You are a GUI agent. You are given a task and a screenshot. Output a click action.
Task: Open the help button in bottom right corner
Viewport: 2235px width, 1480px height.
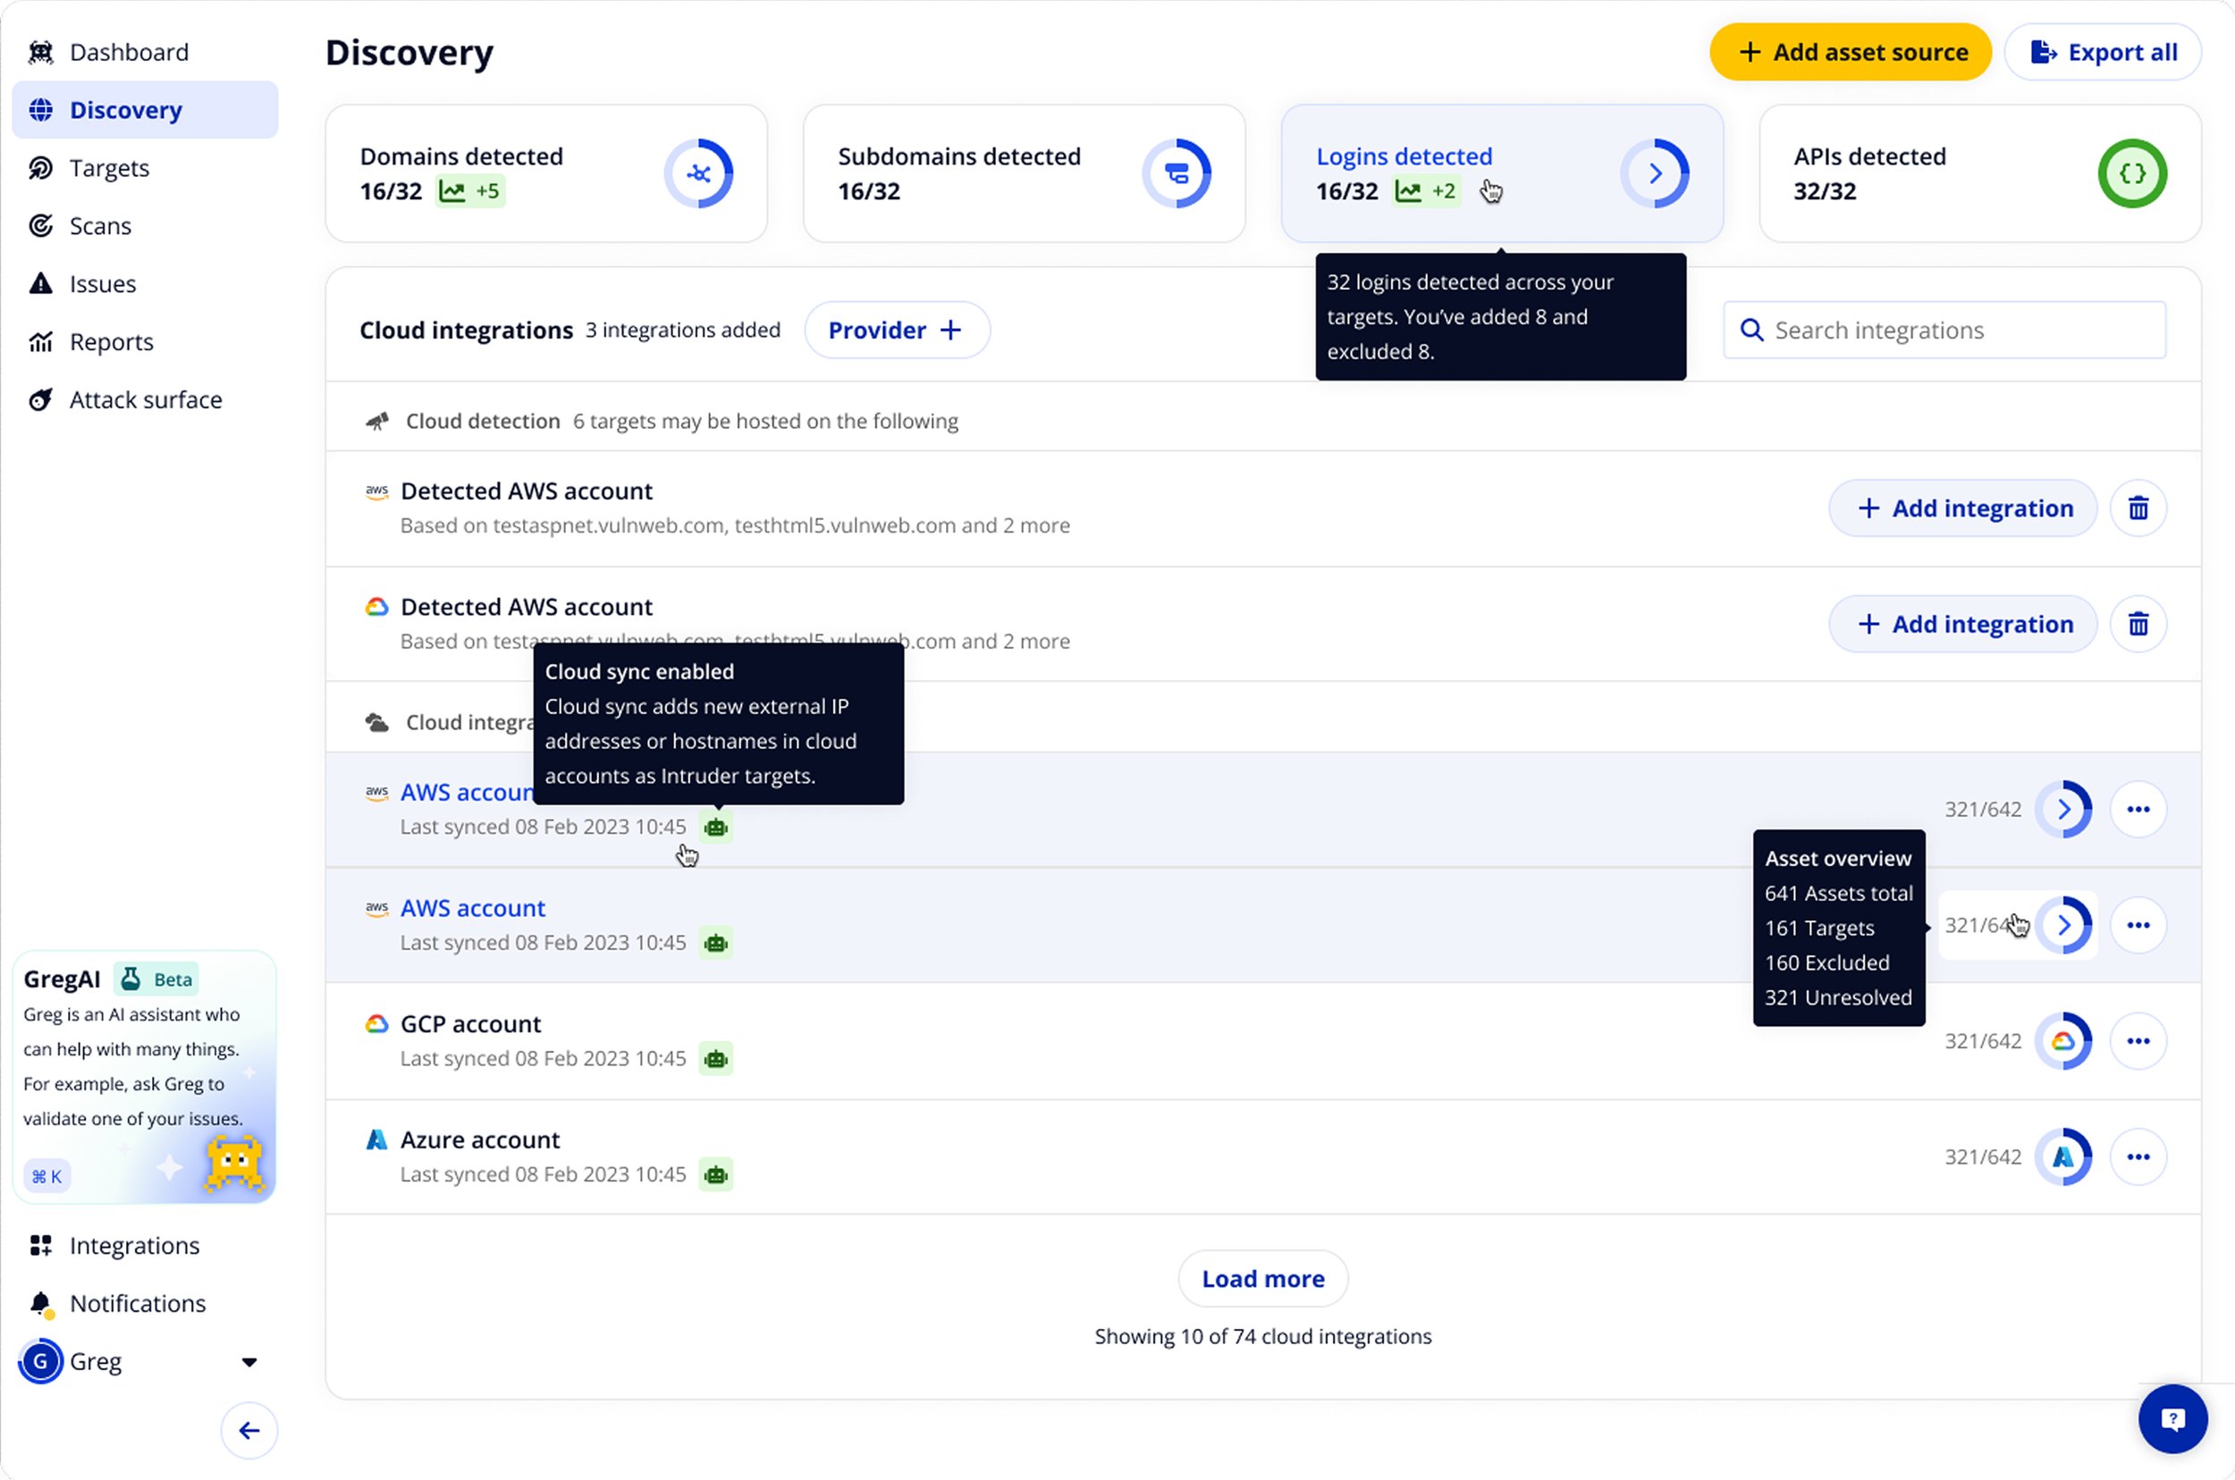click(2172, 1418)
